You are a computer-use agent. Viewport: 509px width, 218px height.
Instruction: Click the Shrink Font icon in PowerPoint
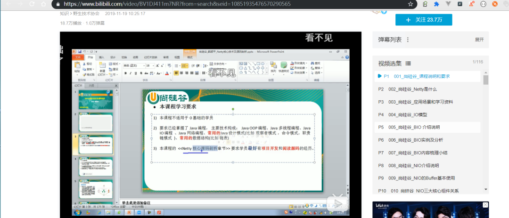[162, 65]
